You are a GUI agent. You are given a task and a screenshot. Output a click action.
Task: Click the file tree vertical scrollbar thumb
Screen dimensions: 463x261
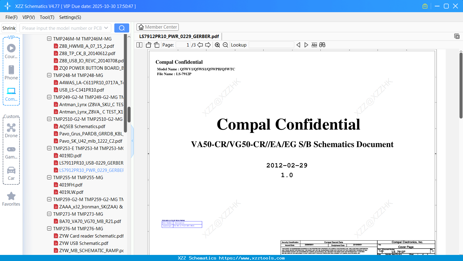[x=129, y=114]
